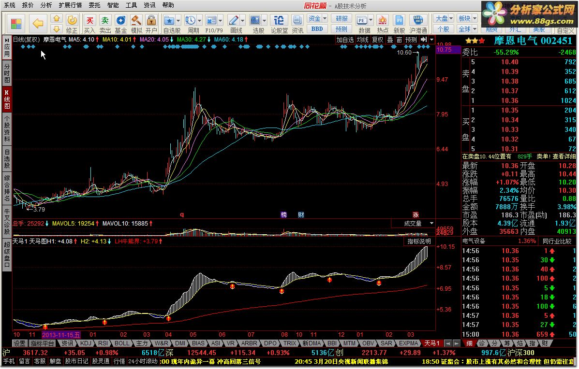Click the 开户 account-opening lock icon
Image resolution: width=579 pixels, height=369 pixels.
pyautogui.click(x=151, y=24)
